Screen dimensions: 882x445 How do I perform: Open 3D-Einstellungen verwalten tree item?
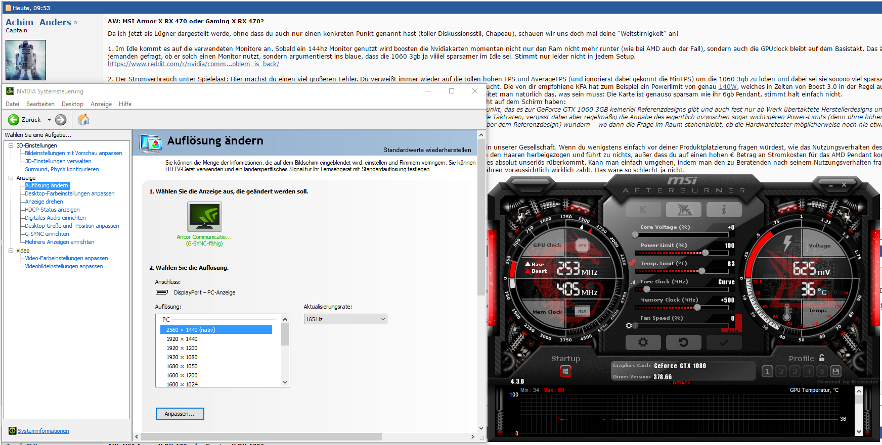58,162
